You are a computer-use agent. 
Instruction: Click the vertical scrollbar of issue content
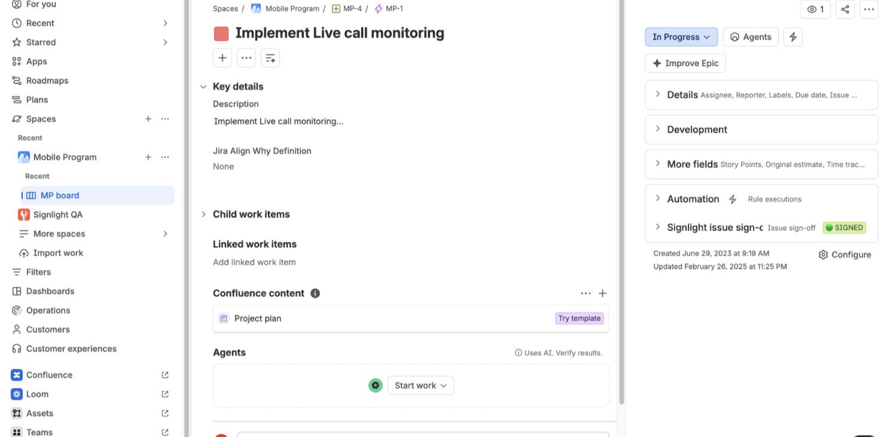(622, 202)
